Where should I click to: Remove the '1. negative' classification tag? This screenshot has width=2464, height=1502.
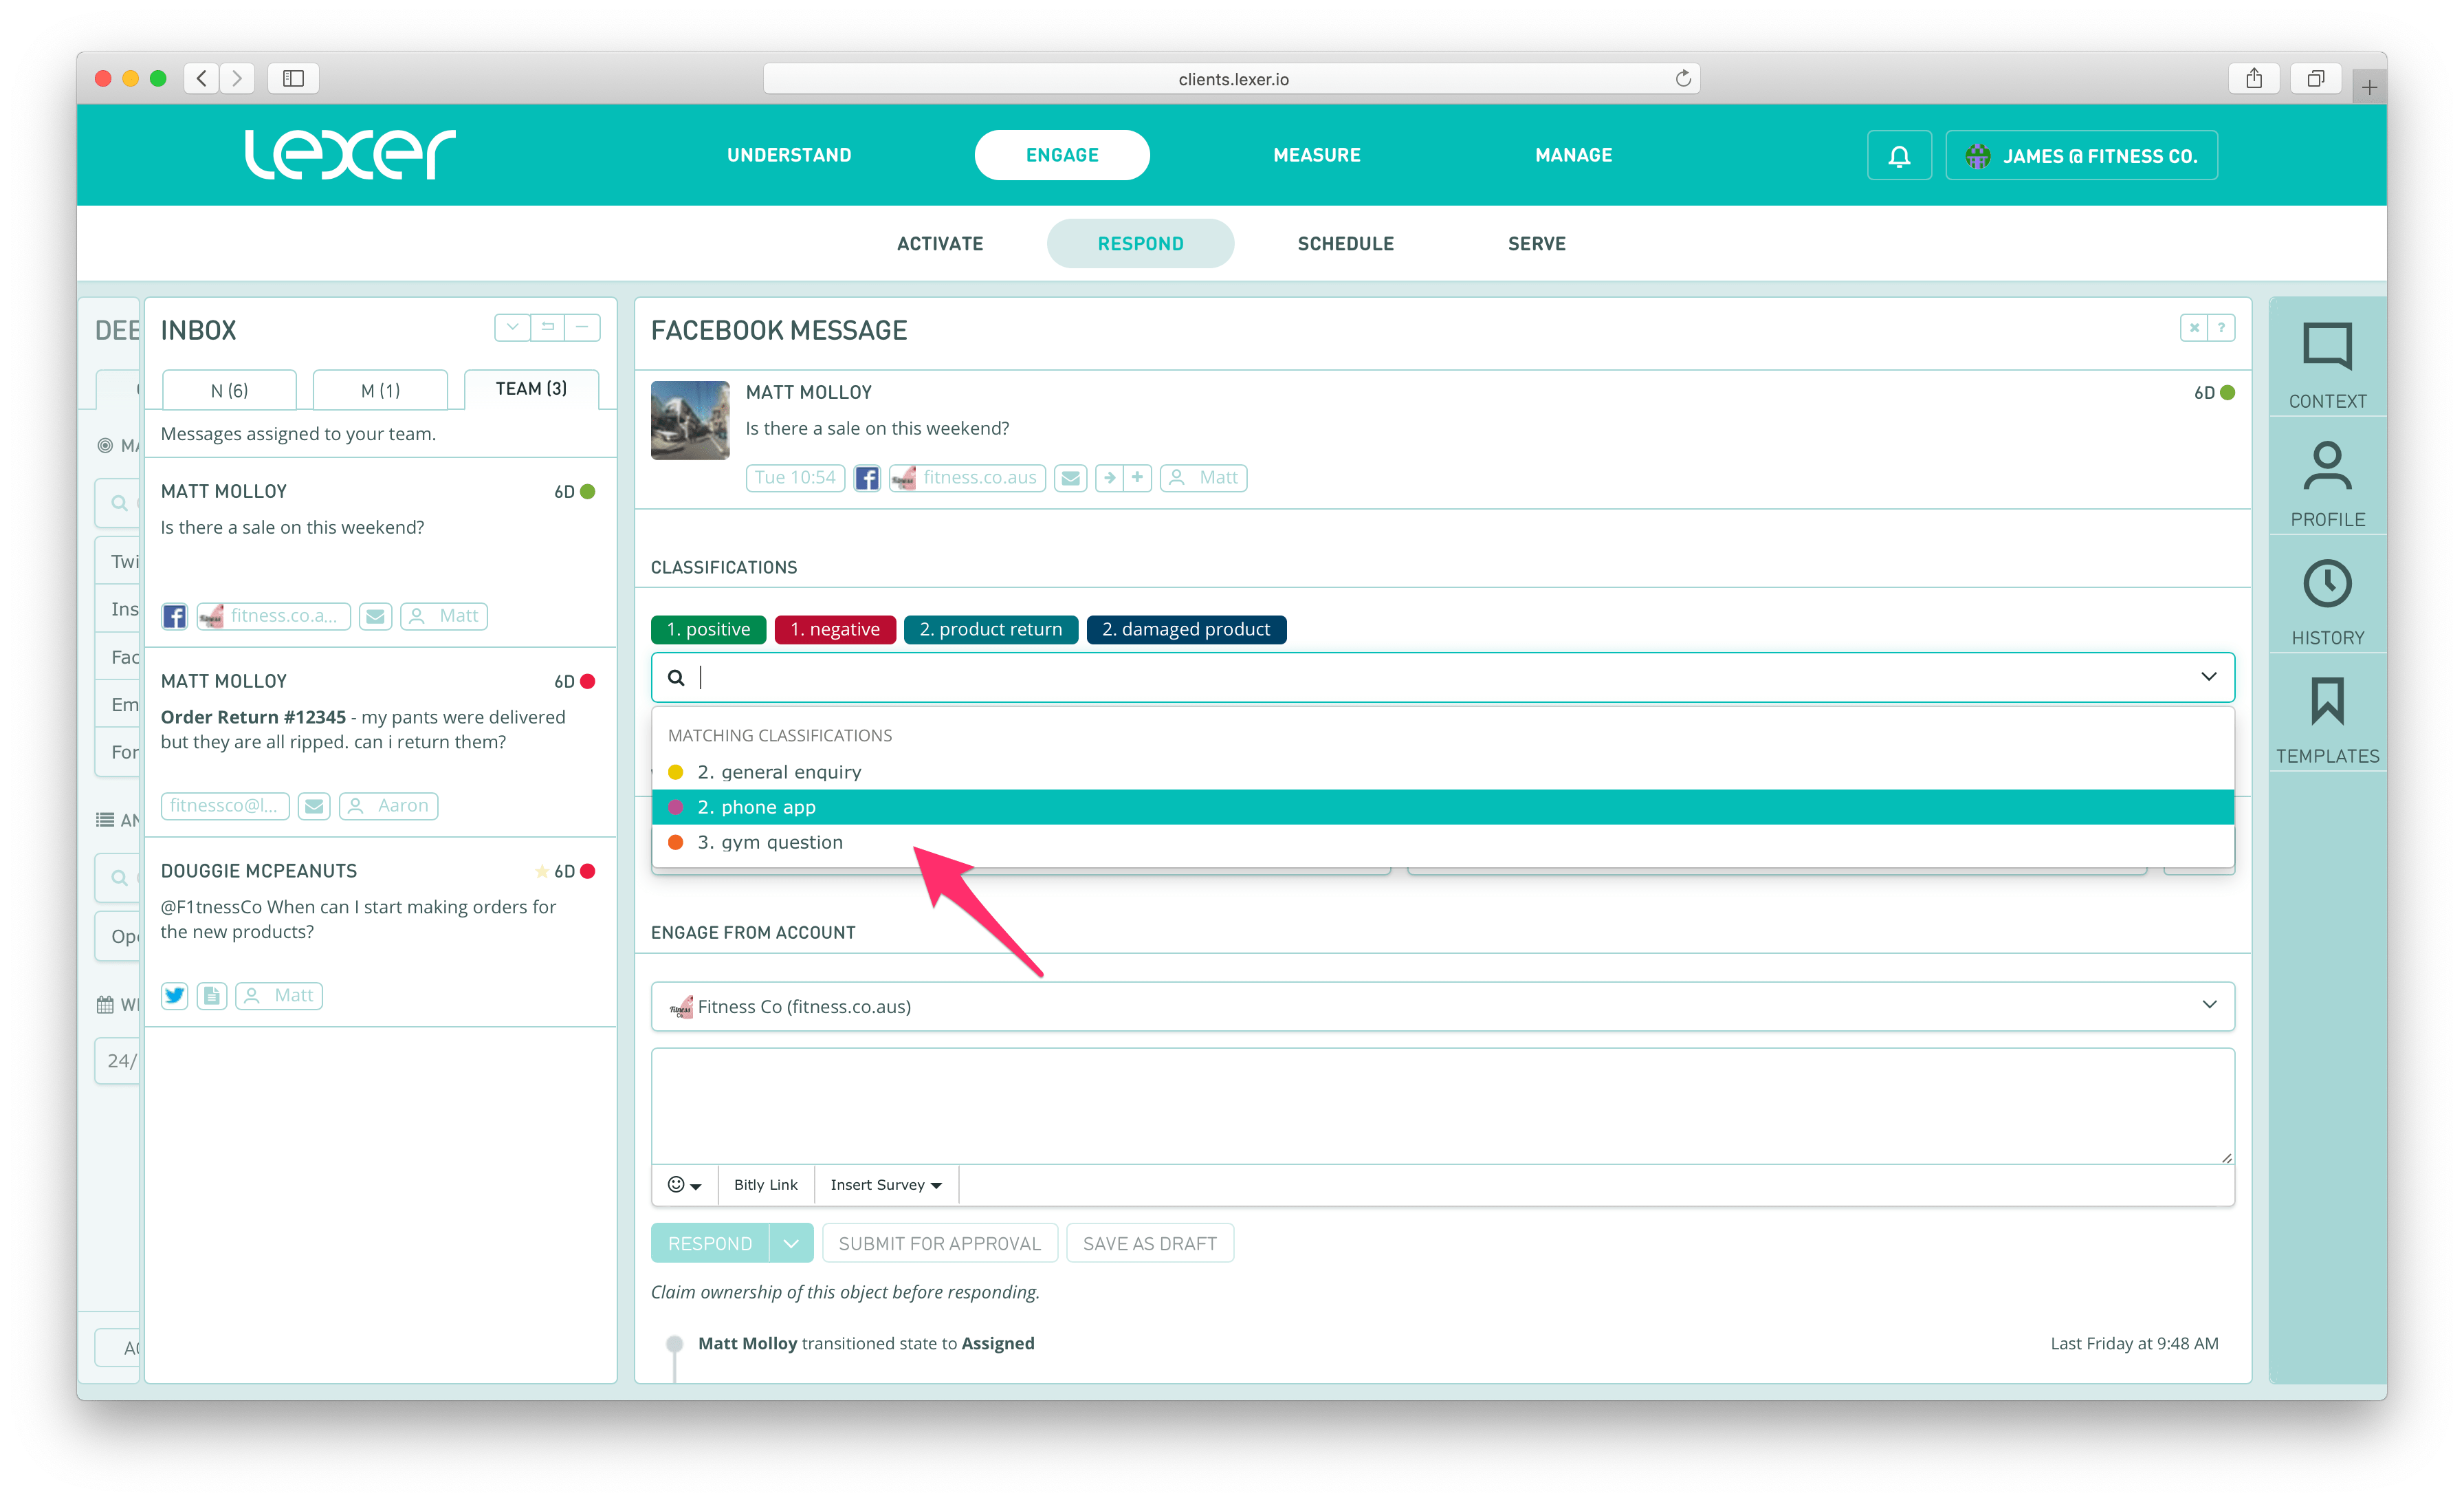(834, 629)
